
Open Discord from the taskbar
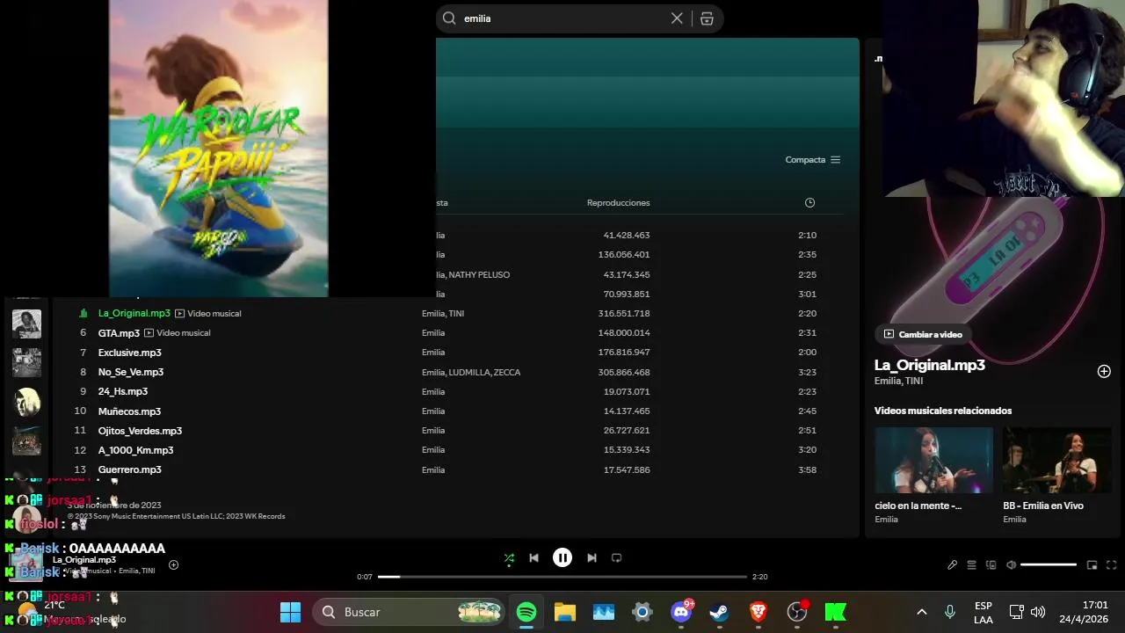[681, 612]
